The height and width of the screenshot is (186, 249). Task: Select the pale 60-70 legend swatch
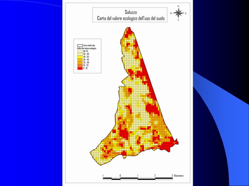80,51
